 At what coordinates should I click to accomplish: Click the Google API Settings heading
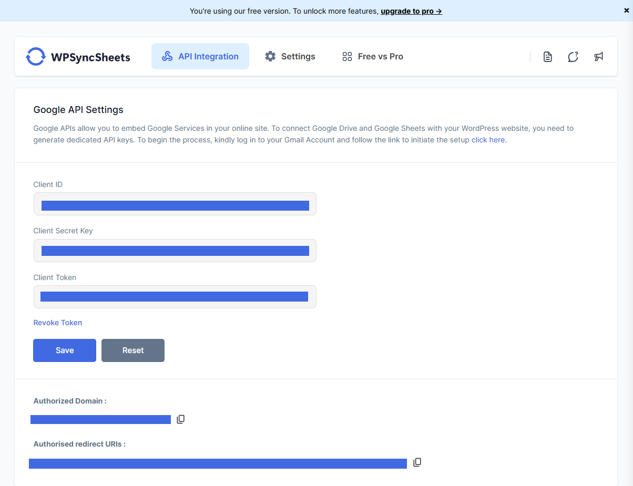(78, 110)
